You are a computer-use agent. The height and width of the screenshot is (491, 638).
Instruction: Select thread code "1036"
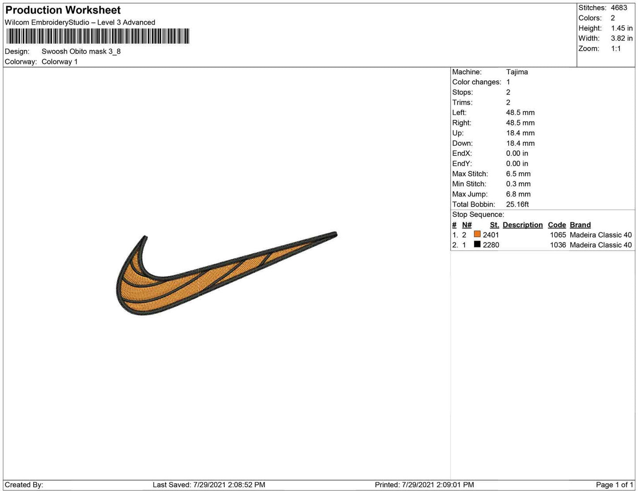point(558,245)
